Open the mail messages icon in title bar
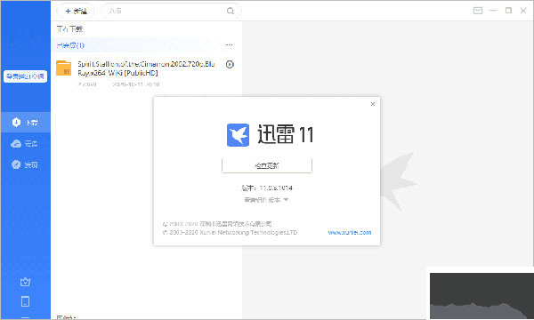 pyautogui.click(x=478, y=11)
